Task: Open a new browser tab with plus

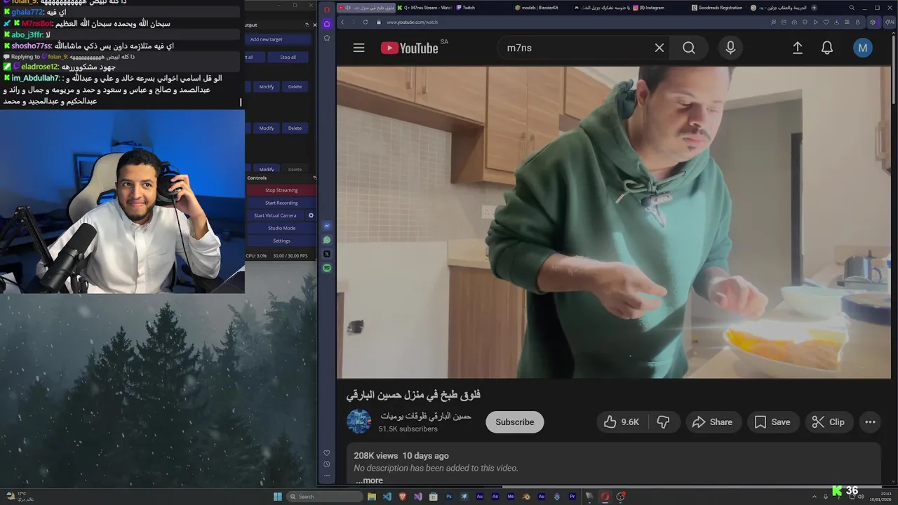Action: point(814,8)
